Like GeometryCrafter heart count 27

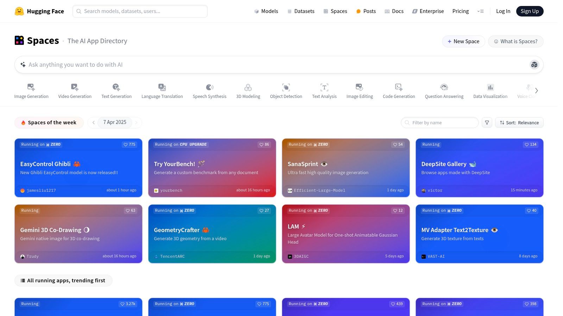pos(264,210)
